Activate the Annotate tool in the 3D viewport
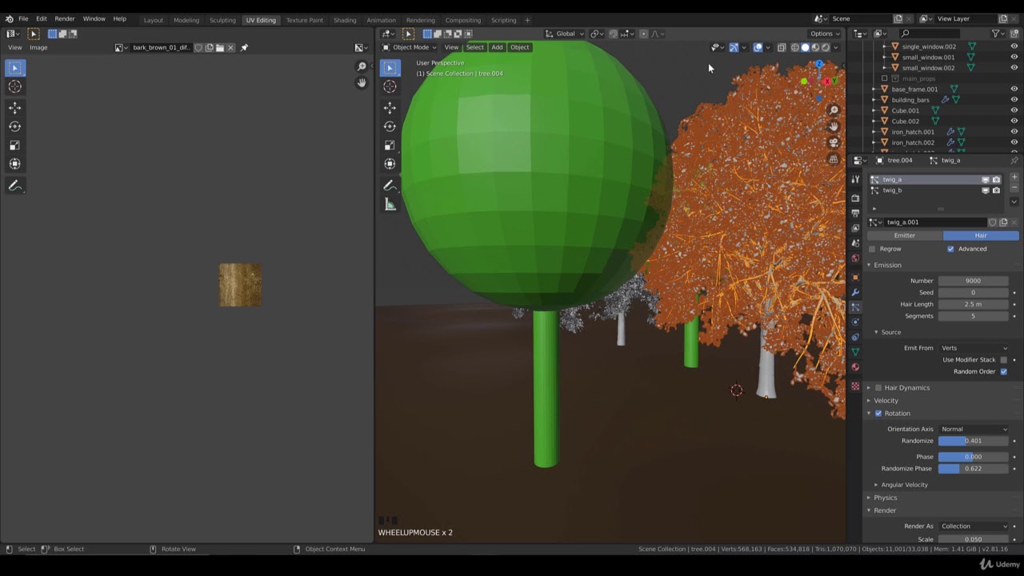 [x=390, y=186]
